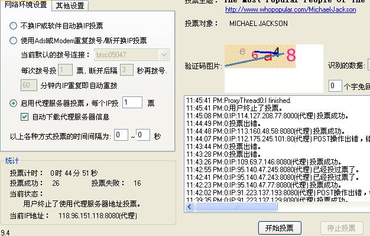Click the log's horizontal scrollbar thumb
This screenshot has height=236, width=370.
(236, 207)
